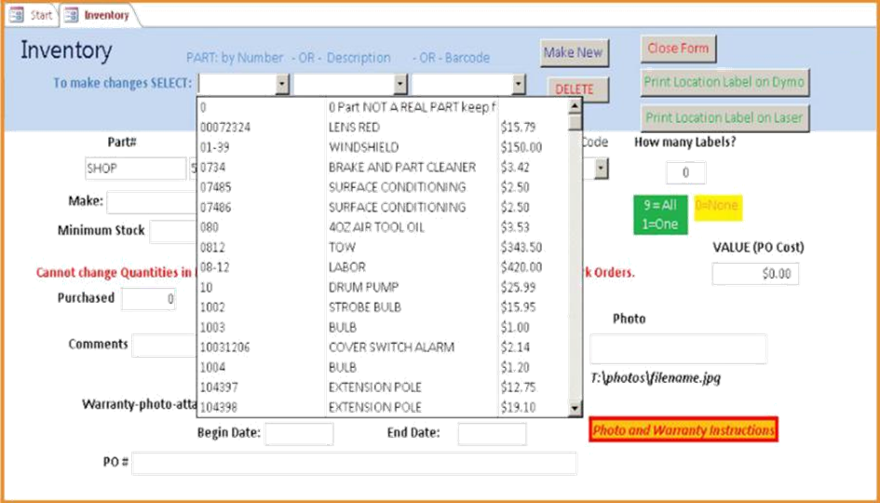Select part 1004 BULB

coord(383,368)
